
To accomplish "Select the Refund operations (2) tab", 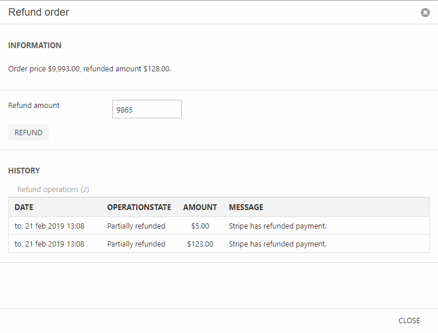I will [x=53, y=189].
